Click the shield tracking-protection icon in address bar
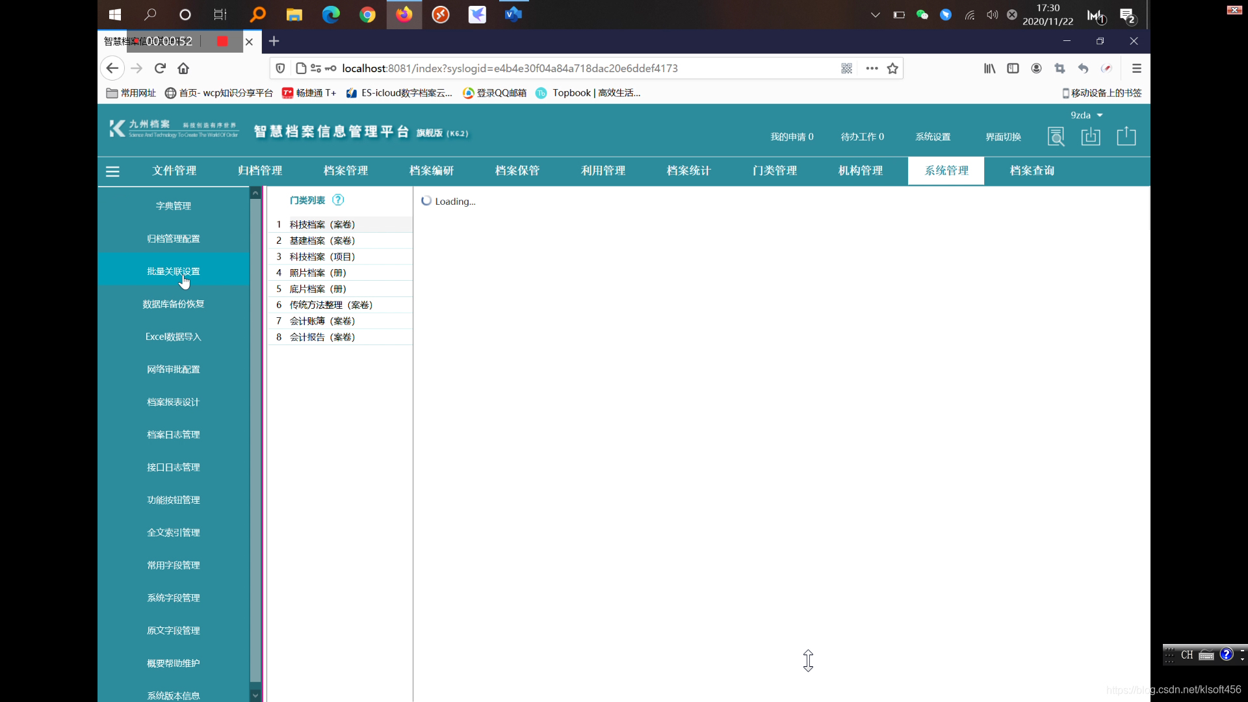This screenshot has height=702, width=1248. click(280, 68)
